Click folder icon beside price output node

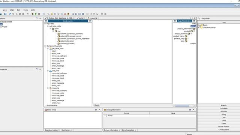(186, 41)
